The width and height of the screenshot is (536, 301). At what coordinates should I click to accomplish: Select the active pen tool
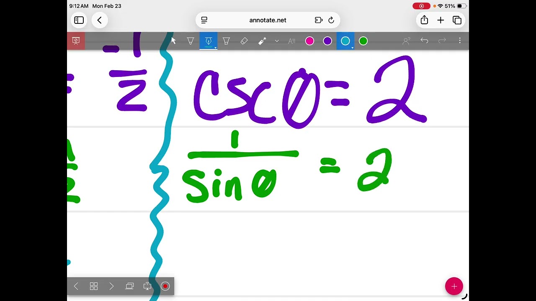tap(208, 41)
